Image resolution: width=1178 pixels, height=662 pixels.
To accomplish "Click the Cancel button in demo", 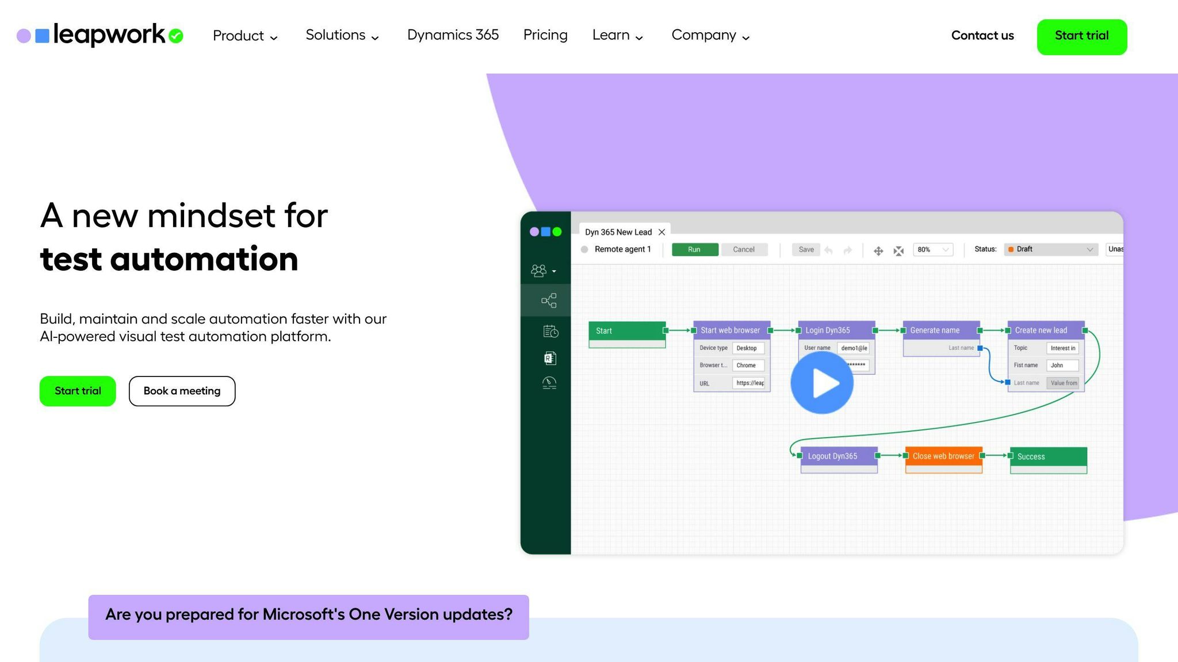I will pyautogui.click(x=744, y=249).
